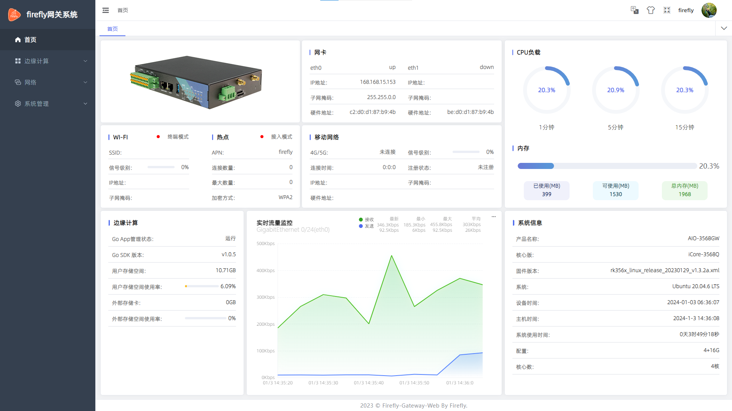Image resolution: width=732 pixels, height=411 pixels.
Task: Click the WPA2 encryption value
Action: pos(286,197)
